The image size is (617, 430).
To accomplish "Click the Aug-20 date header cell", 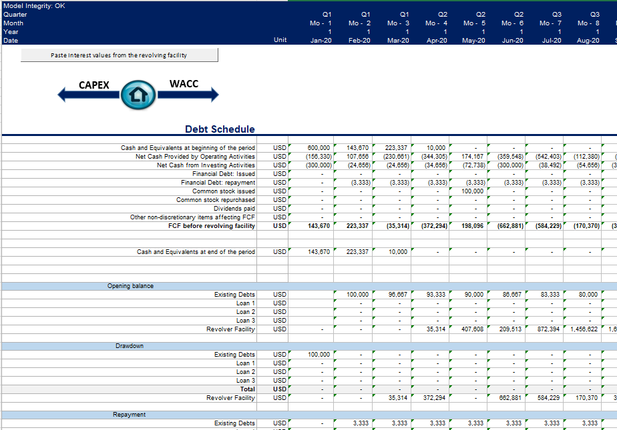I will pos(588,40).
